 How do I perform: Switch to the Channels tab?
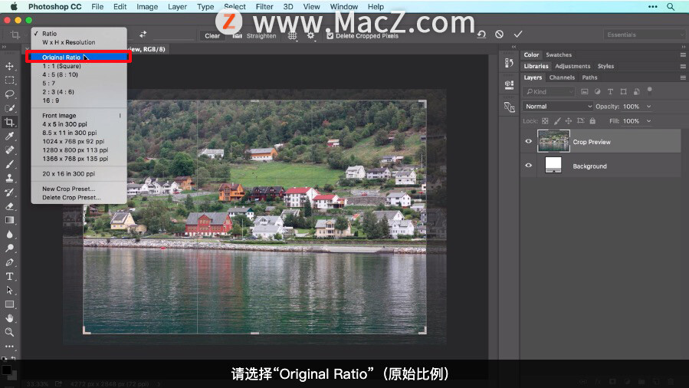(x=562, y=77)
